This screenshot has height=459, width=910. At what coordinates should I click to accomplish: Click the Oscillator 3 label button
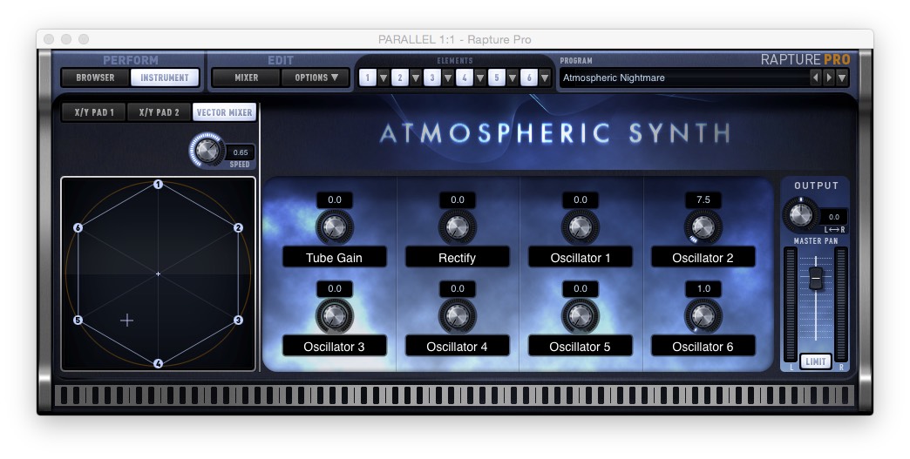click(335, 346)
